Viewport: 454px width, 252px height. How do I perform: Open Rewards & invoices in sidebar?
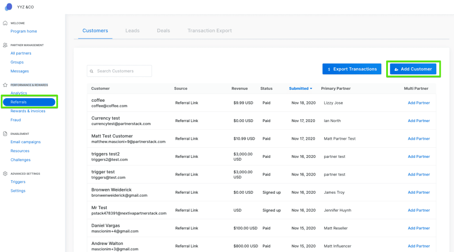point(28,111)
